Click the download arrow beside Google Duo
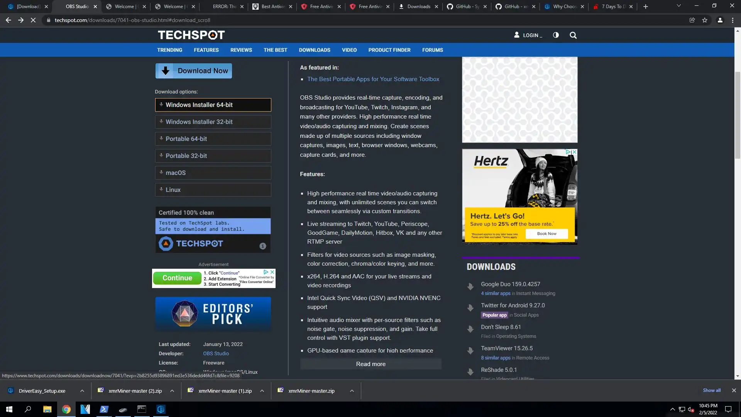 (470, 286)
